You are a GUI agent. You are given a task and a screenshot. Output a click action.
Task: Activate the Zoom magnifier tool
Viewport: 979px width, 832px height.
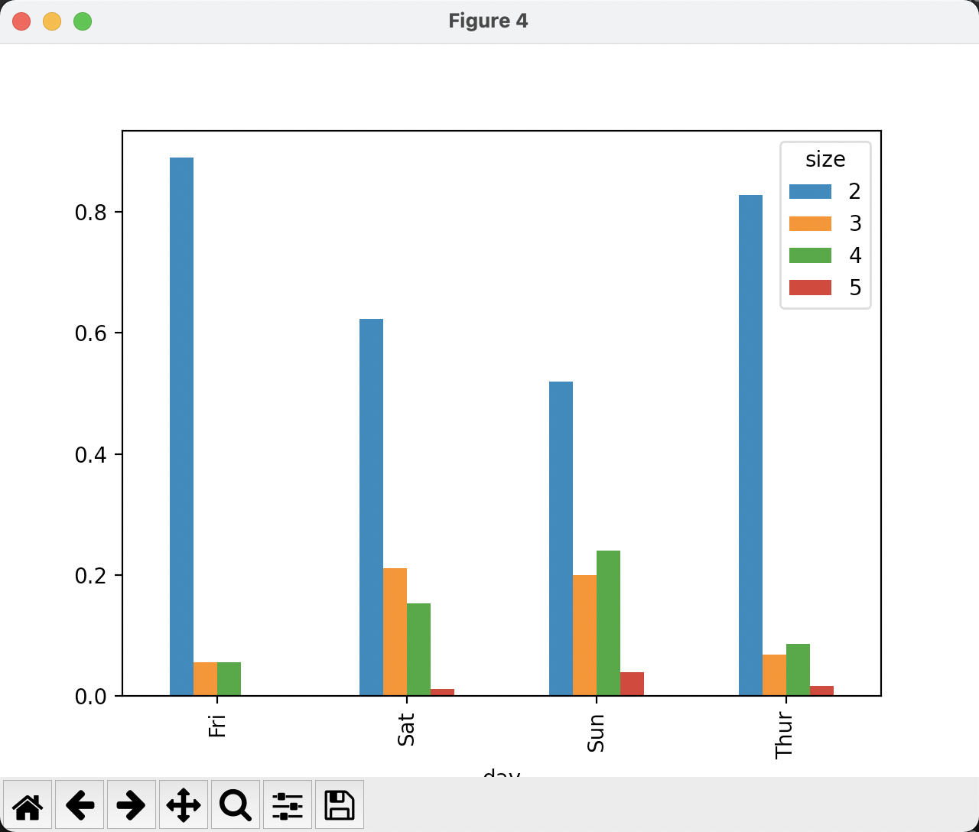coord(236,804)
